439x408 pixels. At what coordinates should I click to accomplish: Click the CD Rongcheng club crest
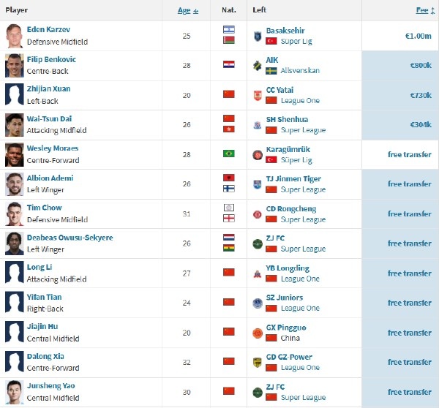coord(258,214)
